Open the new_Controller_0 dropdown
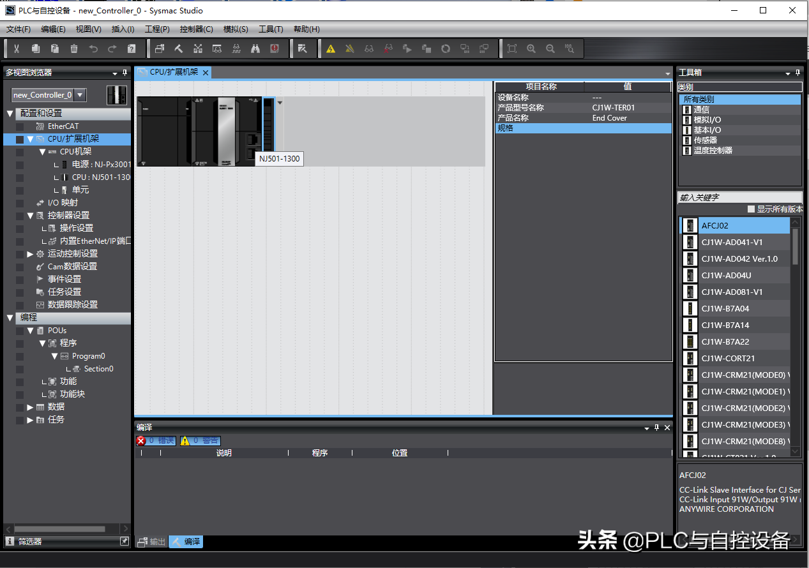The image size is (809, 568). [x=80, y=95]
